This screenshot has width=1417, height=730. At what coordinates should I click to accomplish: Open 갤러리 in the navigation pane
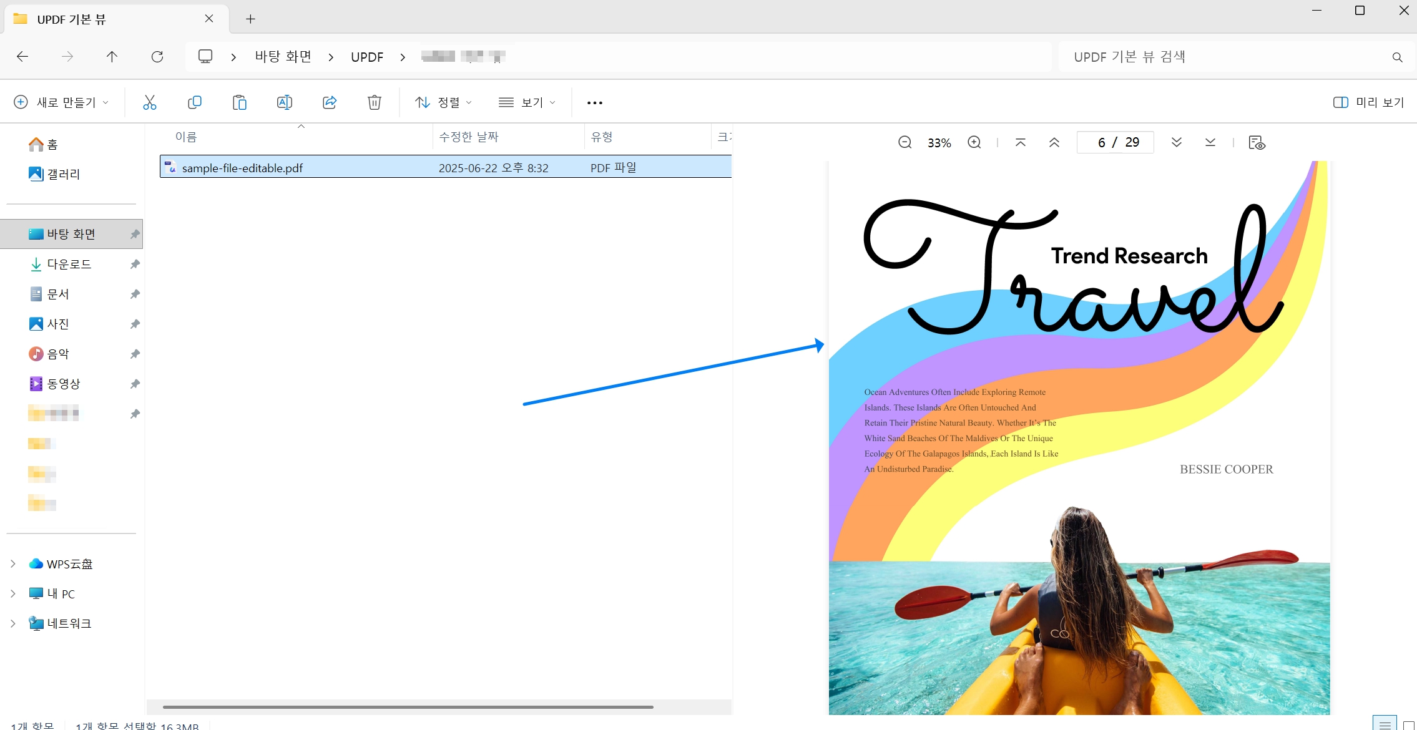click(55, 174)
